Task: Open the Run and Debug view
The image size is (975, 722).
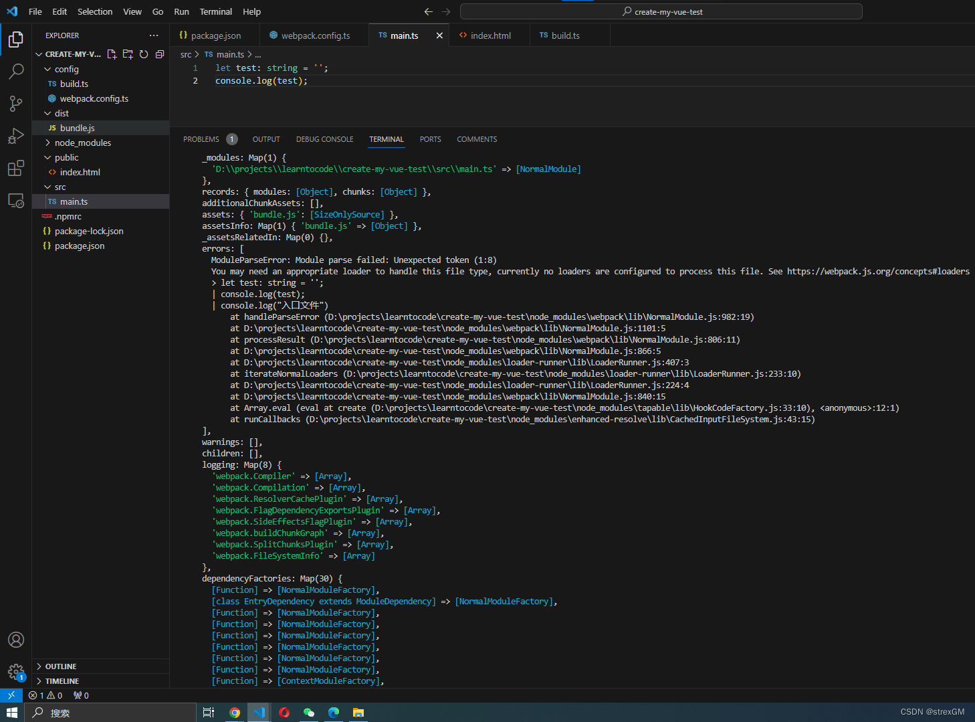Action: (16, 136)
